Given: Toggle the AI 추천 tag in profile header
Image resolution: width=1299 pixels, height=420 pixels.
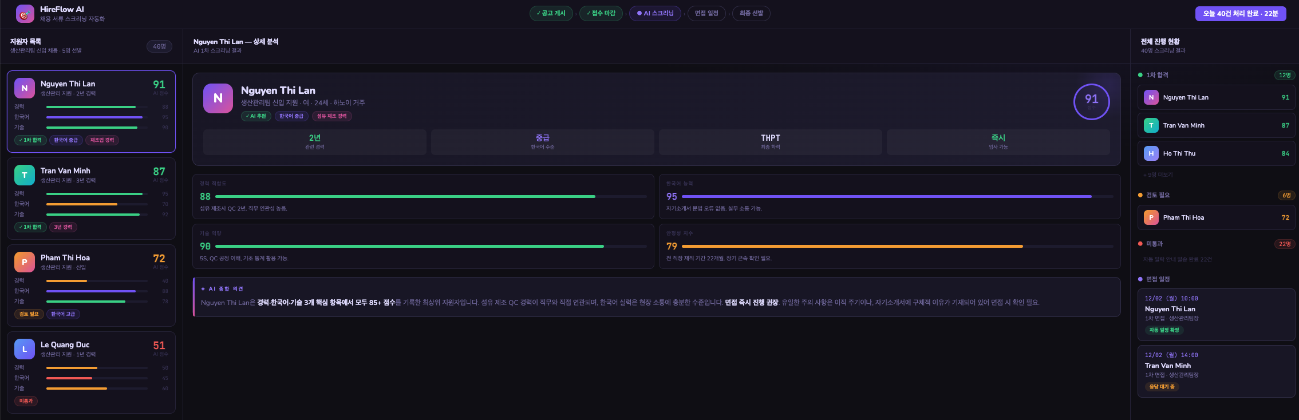Looking at the screenshot, I should pyautogui.click(x=256, y=116).
